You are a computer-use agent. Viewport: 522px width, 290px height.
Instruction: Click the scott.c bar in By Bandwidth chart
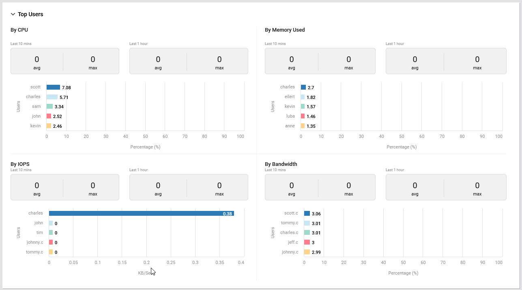307,214
